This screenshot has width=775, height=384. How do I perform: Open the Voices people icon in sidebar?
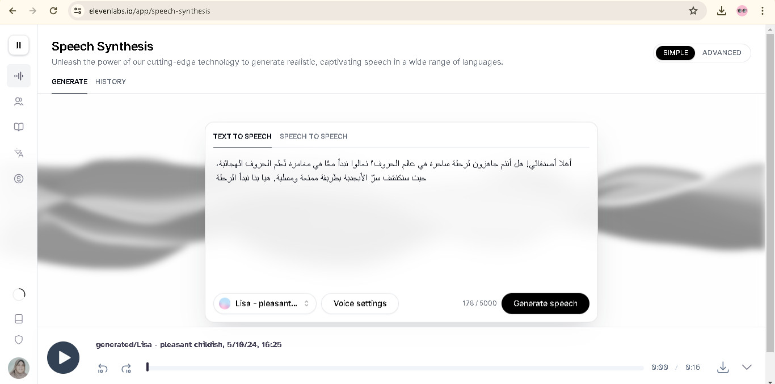(19, 102)
